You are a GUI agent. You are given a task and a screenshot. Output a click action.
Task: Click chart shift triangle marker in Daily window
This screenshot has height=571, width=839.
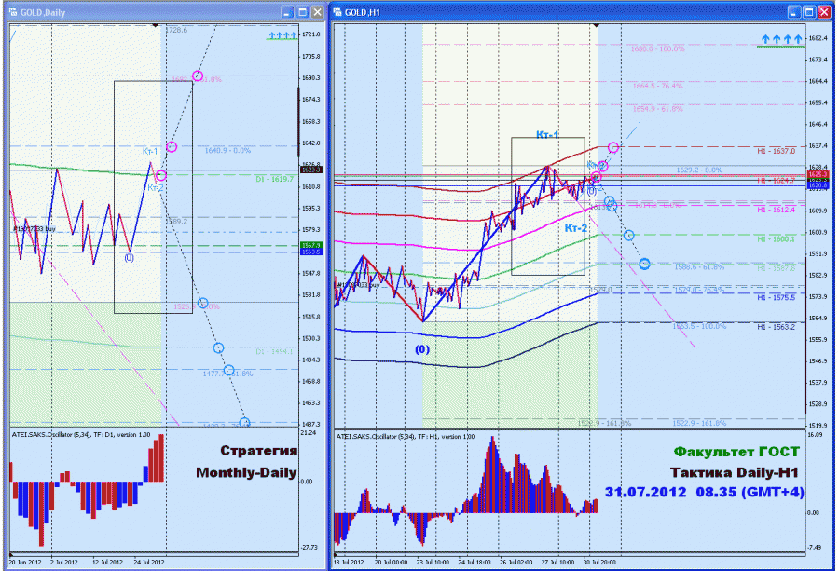pos(155,26)
